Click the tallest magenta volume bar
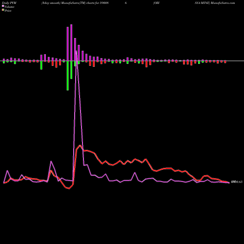 point(71,42)
